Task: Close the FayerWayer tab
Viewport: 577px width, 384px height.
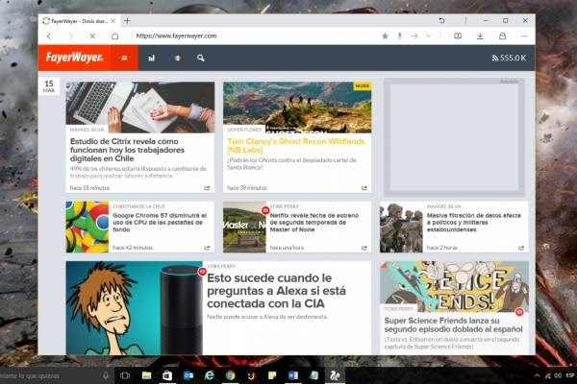Action: pyautogui.click(x=113, y=21)
